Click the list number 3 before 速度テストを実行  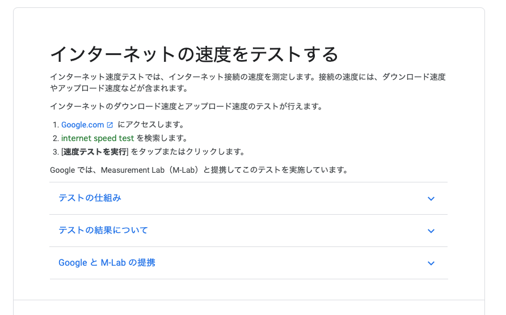[x=55, y=152]
